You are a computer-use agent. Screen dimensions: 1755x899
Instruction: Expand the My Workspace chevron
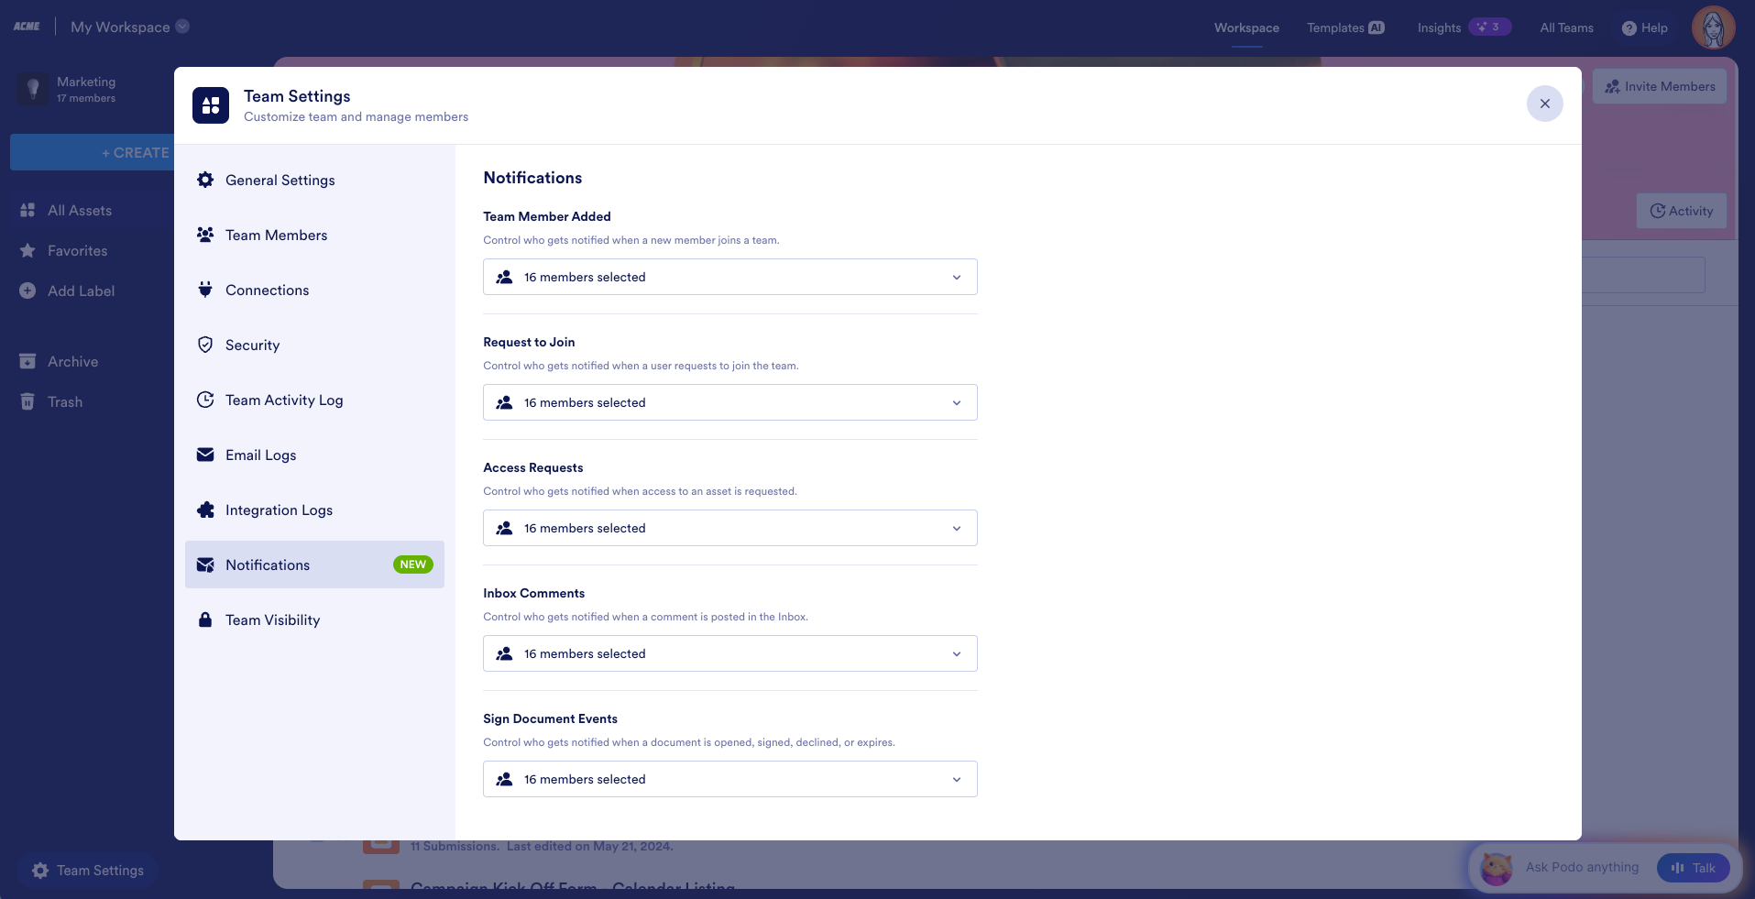(x=182, y=27)
